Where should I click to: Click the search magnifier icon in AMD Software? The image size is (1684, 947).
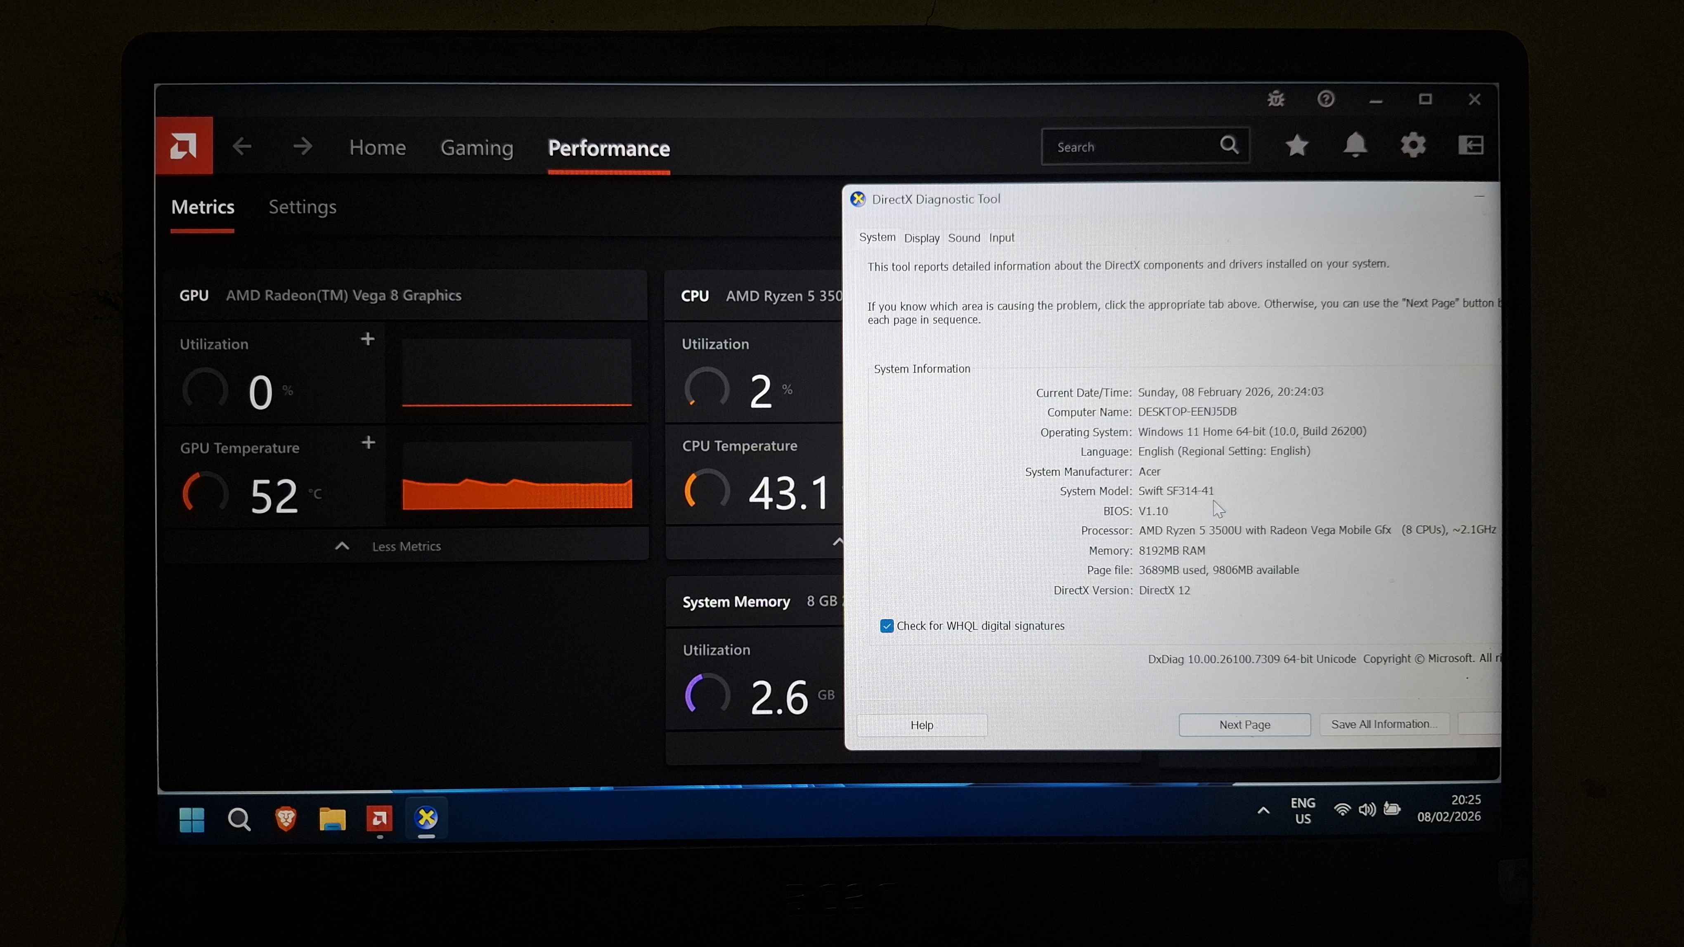(1229, 145)
